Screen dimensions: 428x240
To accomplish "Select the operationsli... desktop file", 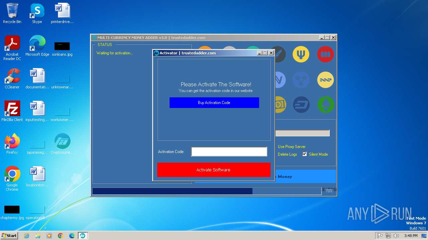I will [37, 212].
